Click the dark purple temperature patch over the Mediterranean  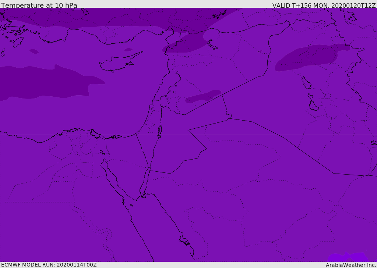pos(48,82)
